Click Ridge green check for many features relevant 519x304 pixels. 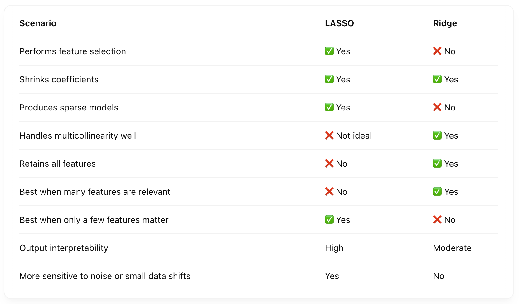point(437,191)
